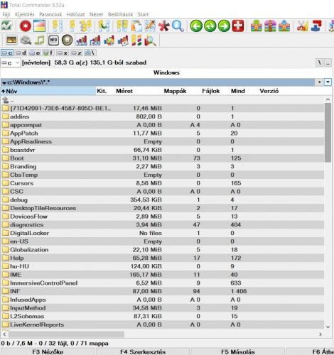Switch to drive z button

(x=76, y=53)
